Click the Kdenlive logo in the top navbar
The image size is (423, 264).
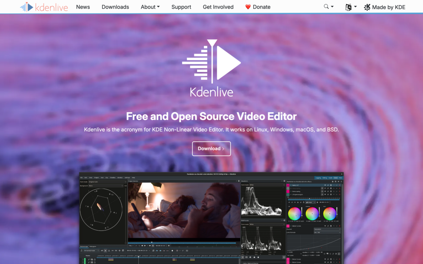pyautogui.click(x=44, y=7)
